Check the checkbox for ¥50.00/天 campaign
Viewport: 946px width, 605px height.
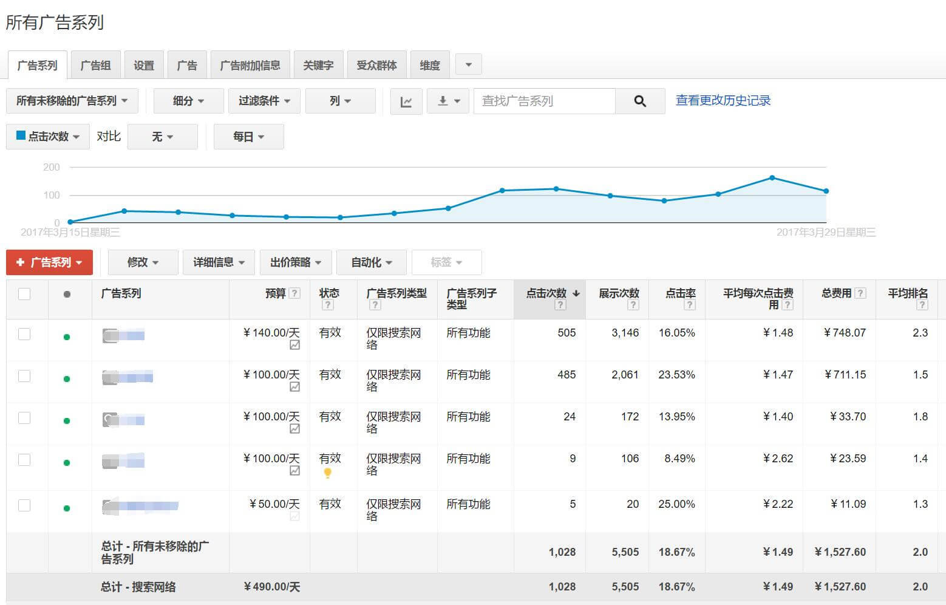pos(24,505)
